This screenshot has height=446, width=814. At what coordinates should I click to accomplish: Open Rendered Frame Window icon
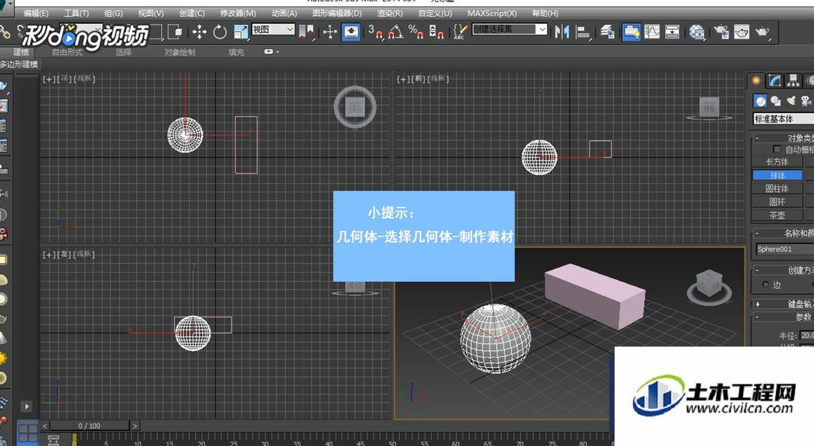coord(741,32)
